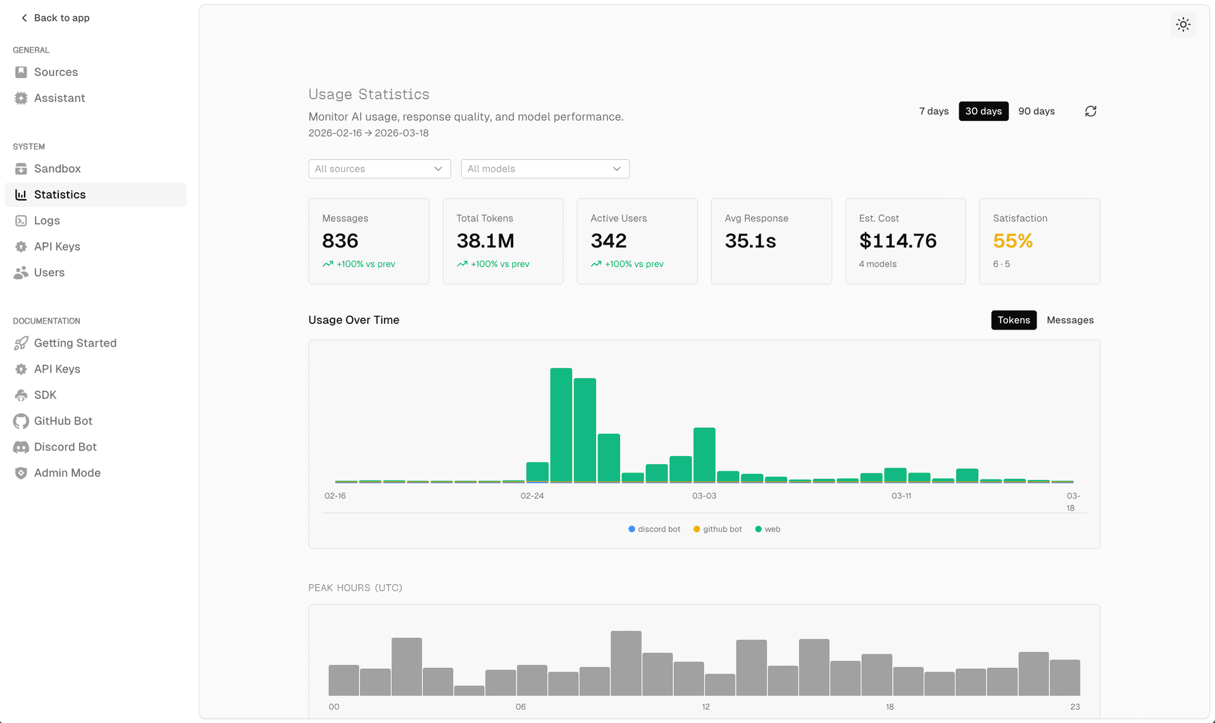Go Back to app
Viewport: 1215px width, 723px height.
click(55, 18)
